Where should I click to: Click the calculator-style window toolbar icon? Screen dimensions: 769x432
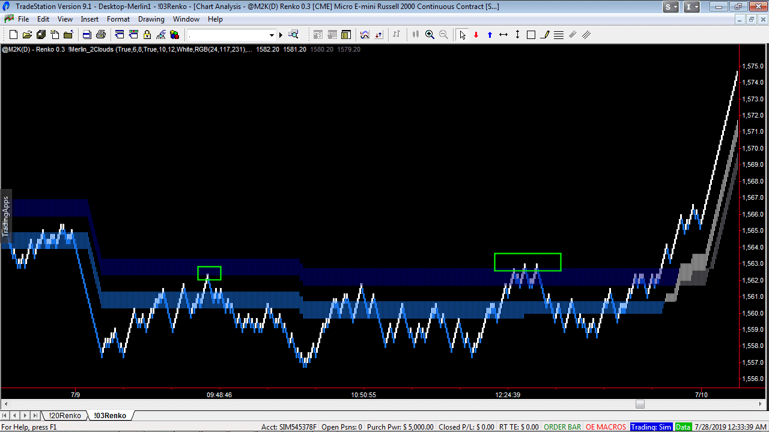(346, 35)
